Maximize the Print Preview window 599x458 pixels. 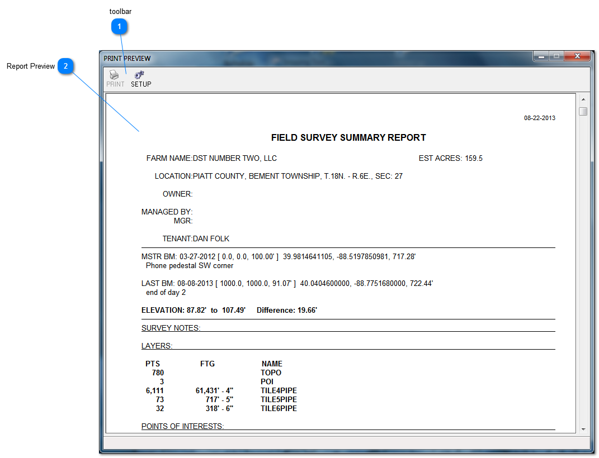[x=556, y=56]
